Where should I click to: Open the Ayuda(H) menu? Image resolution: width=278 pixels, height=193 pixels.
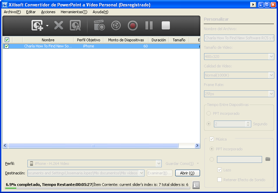pyautogui.click(x=100, y=12)
